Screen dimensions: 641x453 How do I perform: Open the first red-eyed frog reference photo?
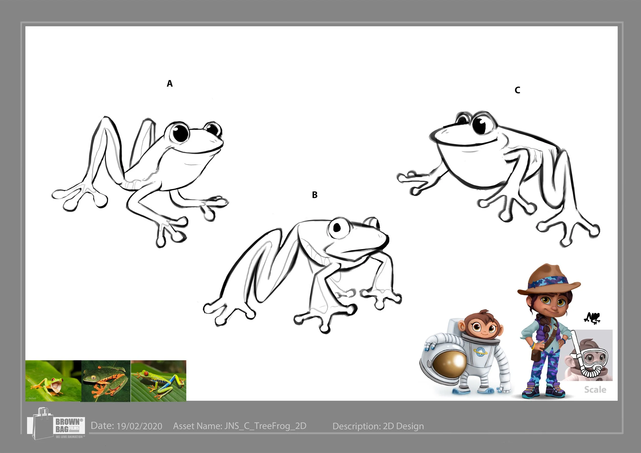(x=53, y=381)
